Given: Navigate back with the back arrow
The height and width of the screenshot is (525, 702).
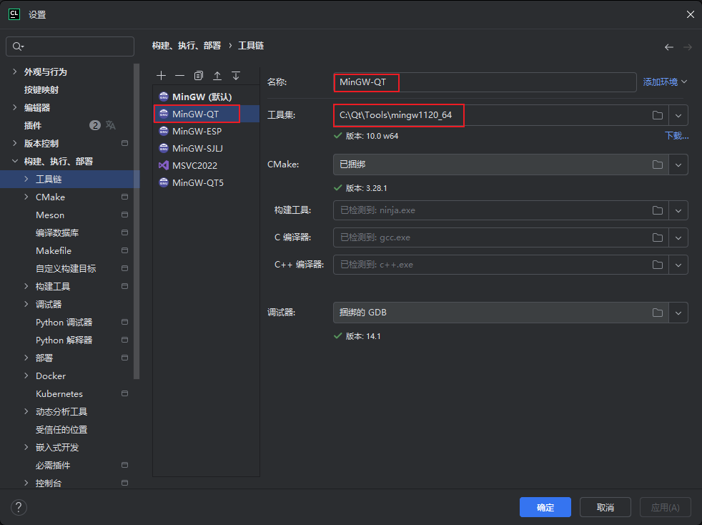Looking at the screenshot, I should pyautogui.click(x=668, y=46).
